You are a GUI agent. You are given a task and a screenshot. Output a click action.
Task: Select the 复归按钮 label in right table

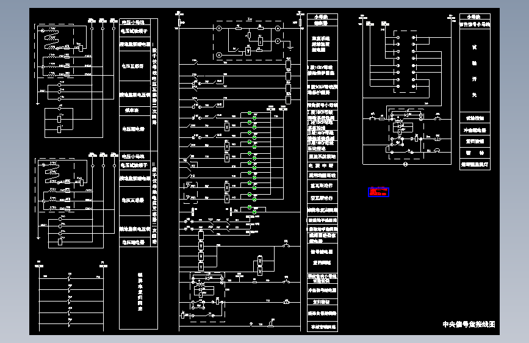(475, 142)
